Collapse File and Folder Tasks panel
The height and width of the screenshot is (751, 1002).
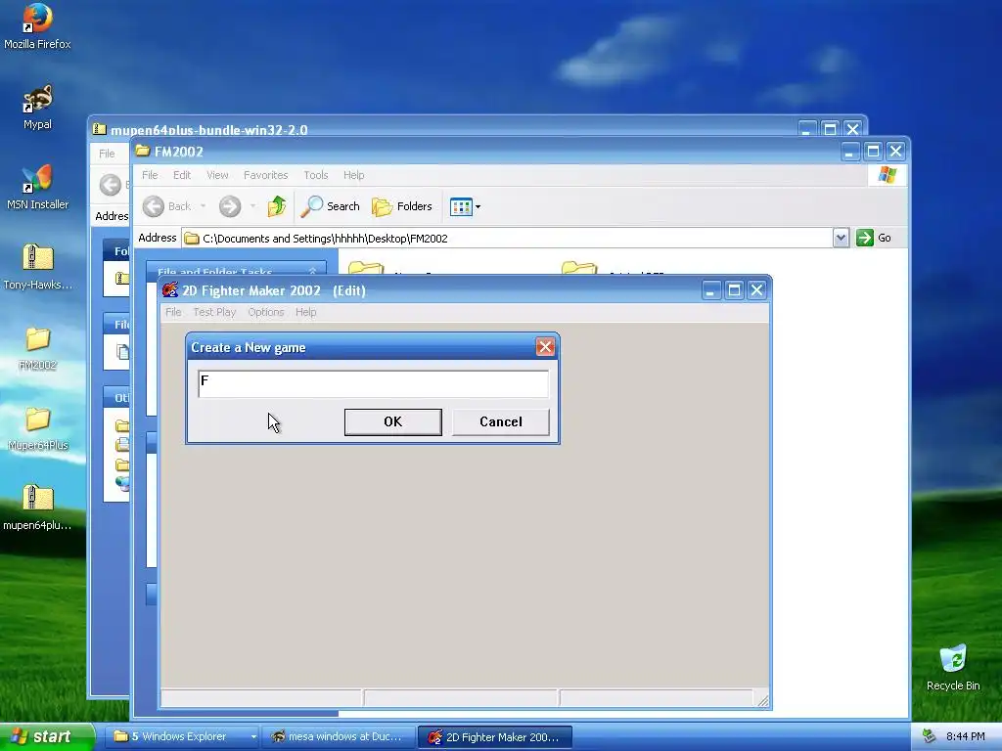(312, 272)
